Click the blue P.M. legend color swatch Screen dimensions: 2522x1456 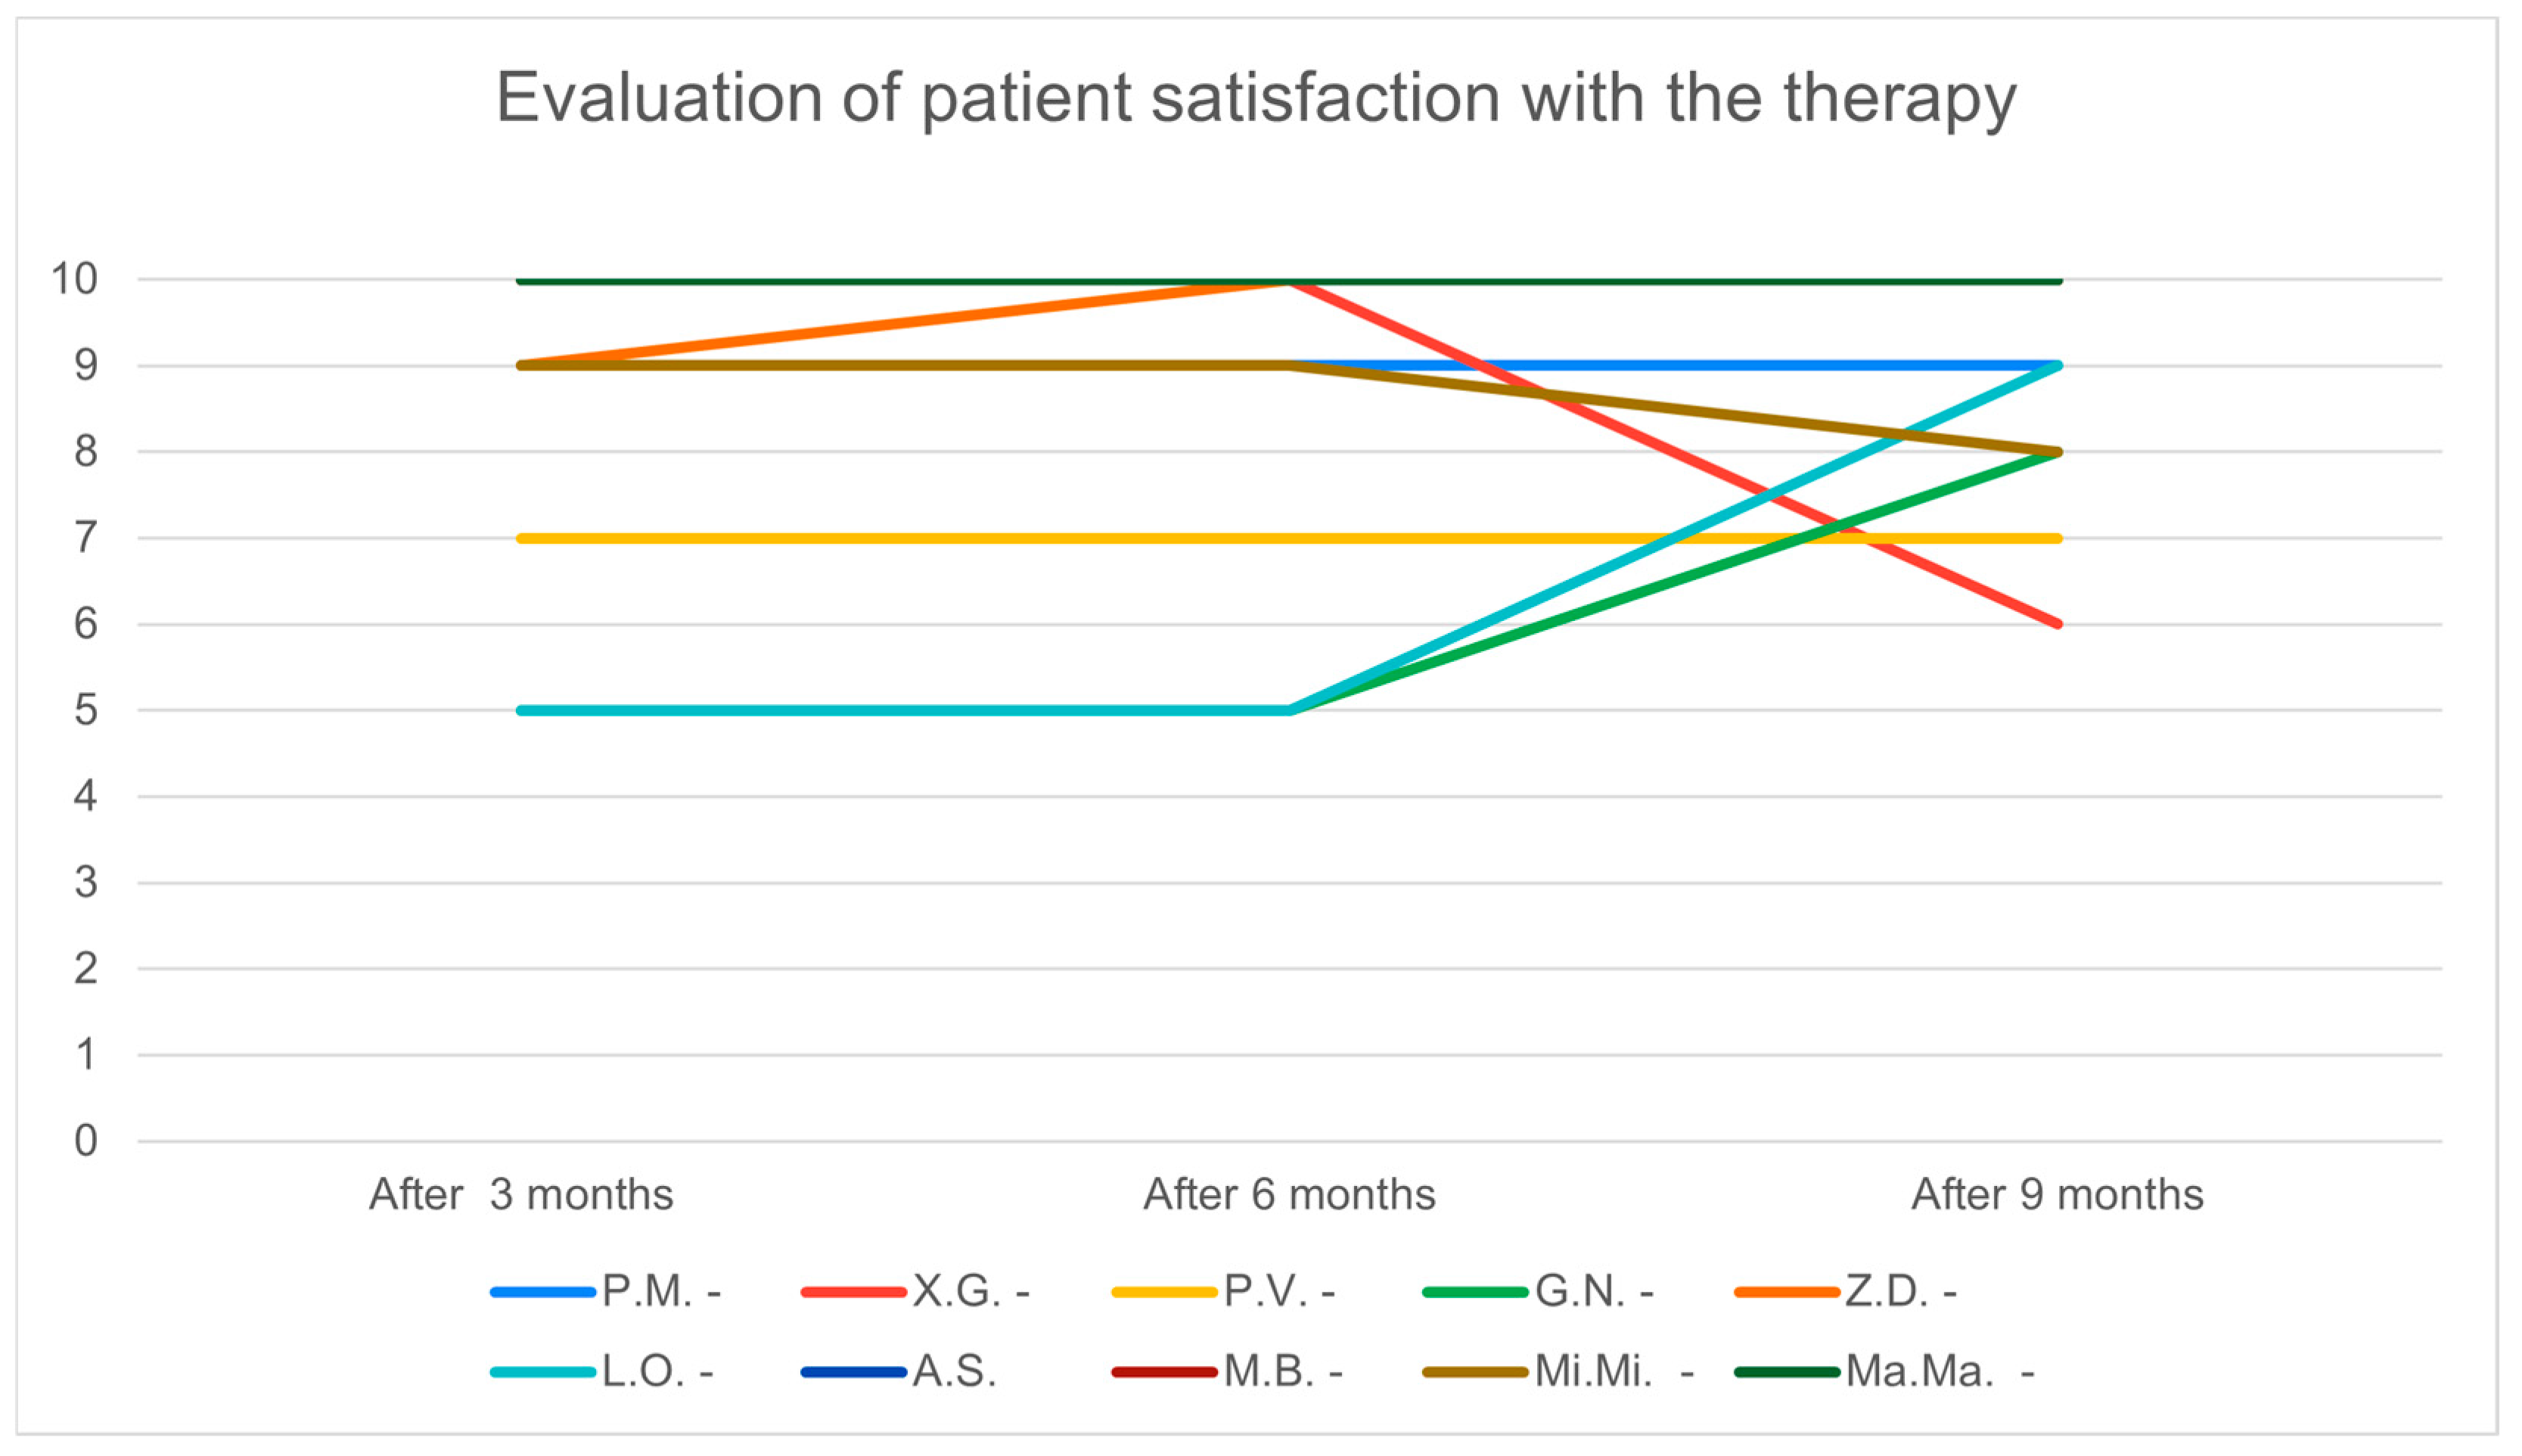543,1293
